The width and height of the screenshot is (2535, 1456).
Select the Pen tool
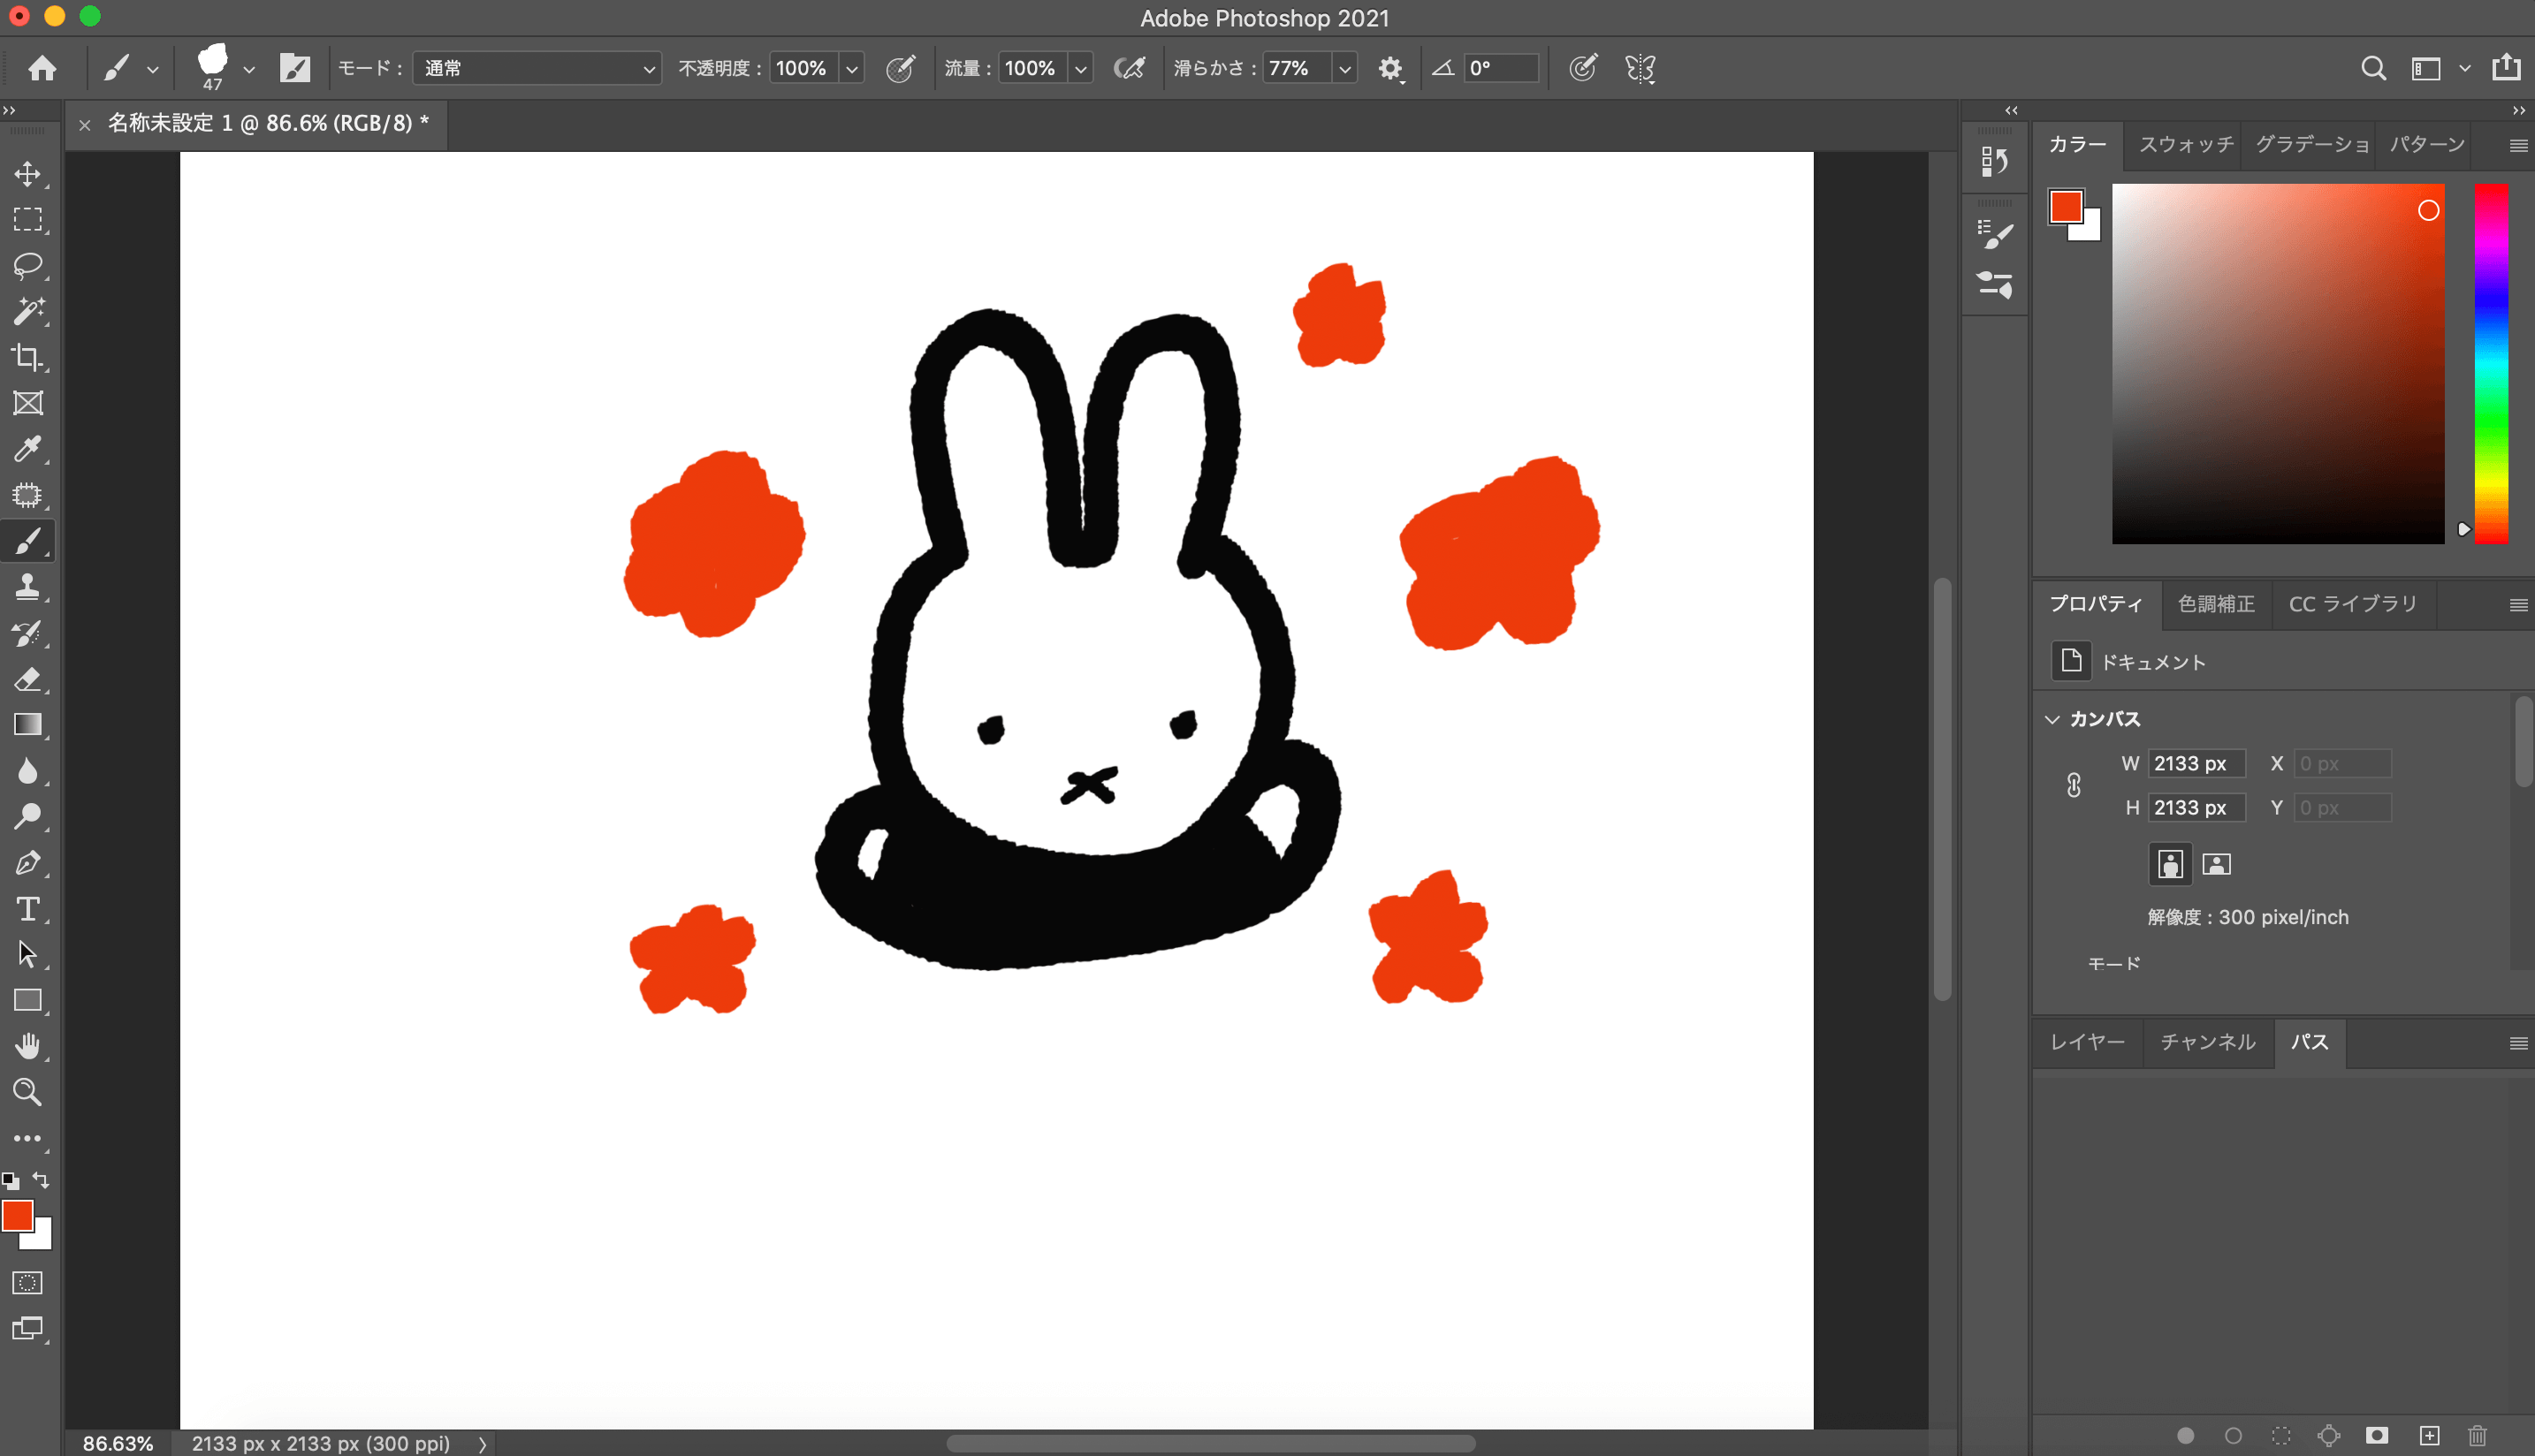(28, 864)
